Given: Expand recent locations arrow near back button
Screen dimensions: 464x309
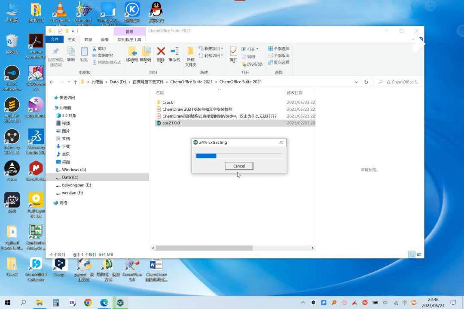Looking at the screenshot, I should [x=69, y=82].
